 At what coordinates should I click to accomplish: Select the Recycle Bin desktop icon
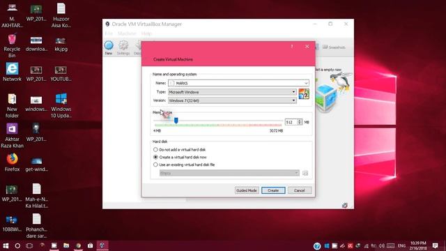coord(12,45)
